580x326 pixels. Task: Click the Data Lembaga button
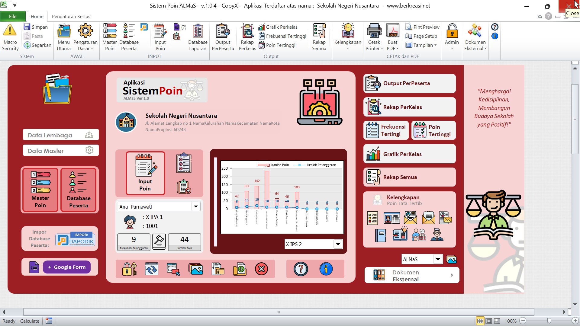(x=60, y=135)
